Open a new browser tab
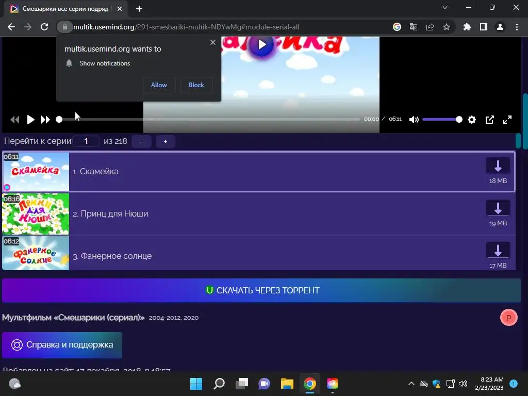This screenshot has height=396, width=528. coord(139,9)
